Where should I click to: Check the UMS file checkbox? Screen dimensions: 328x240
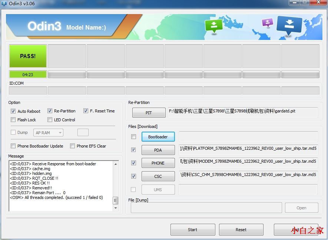(x=133, y=189)
